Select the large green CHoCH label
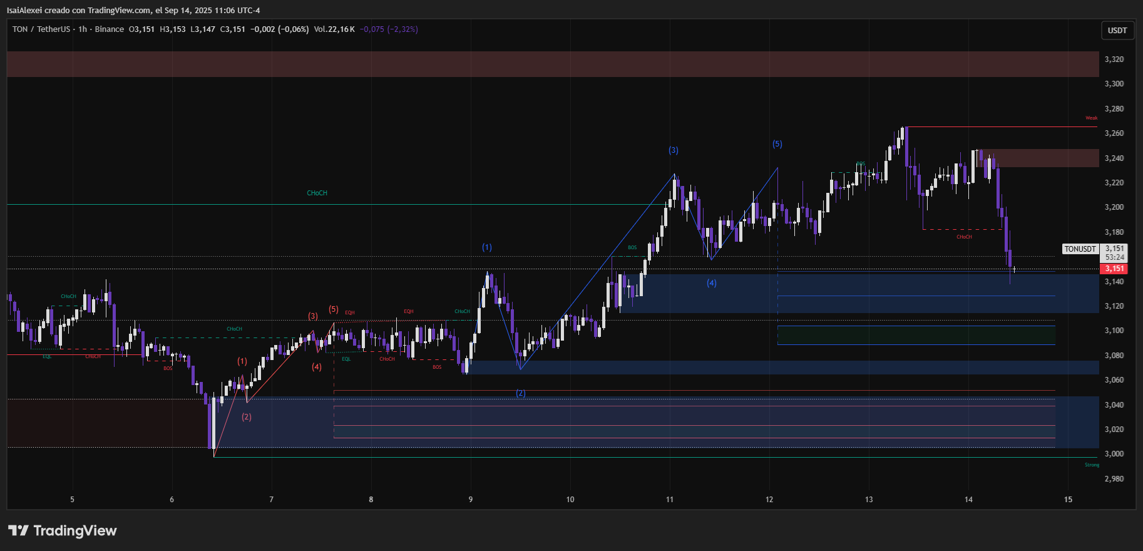This screenshot has width=1143, height=551. pos(317,193)
